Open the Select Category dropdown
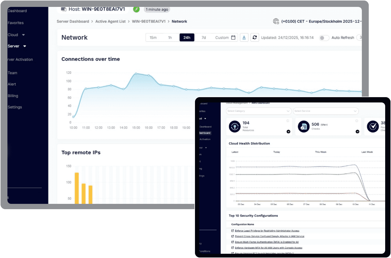 pos(259,111)
